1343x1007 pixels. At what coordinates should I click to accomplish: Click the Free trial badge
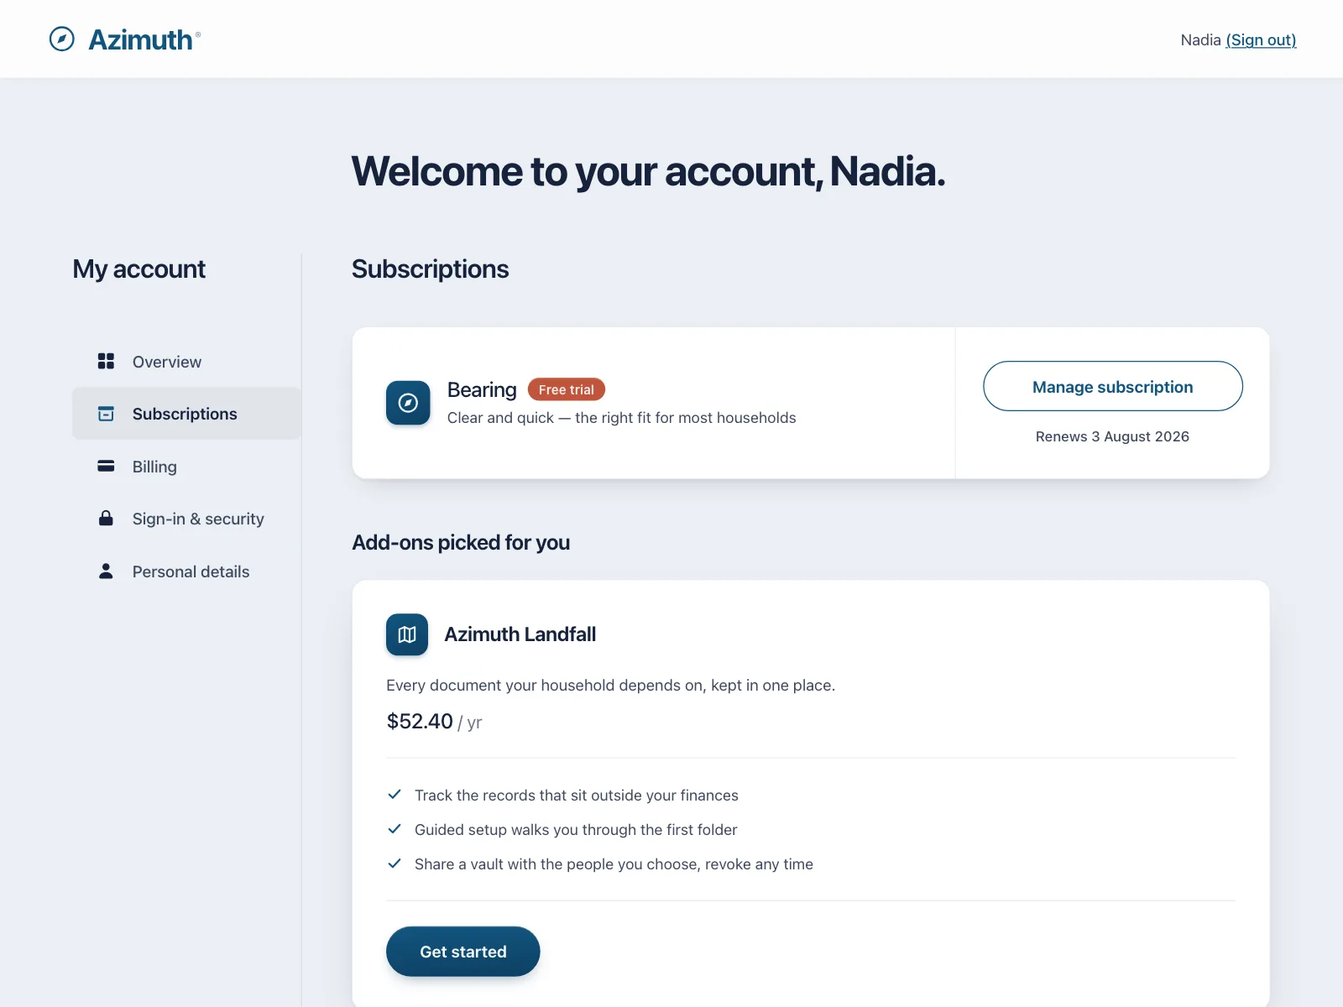567,389
